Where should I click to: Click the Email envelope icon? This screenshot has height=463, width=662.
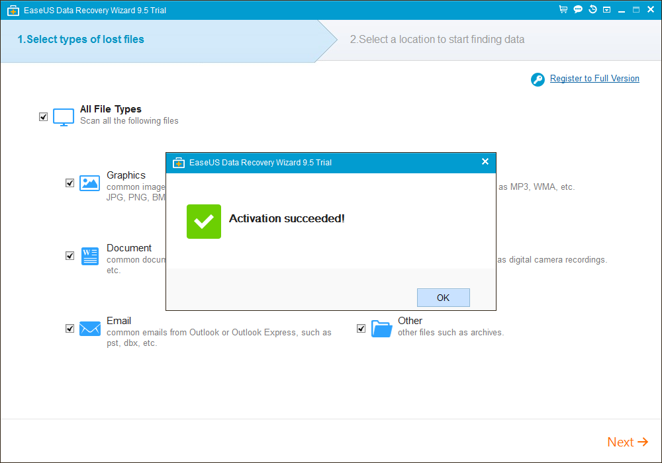90,329
